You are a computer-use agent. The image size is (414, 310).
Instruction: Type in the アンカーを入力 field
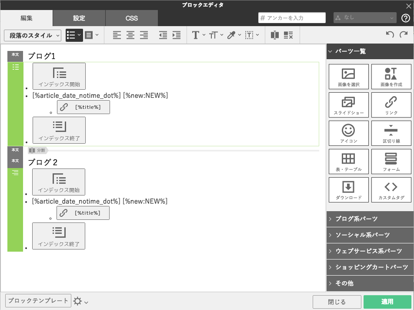click(292, 18)
